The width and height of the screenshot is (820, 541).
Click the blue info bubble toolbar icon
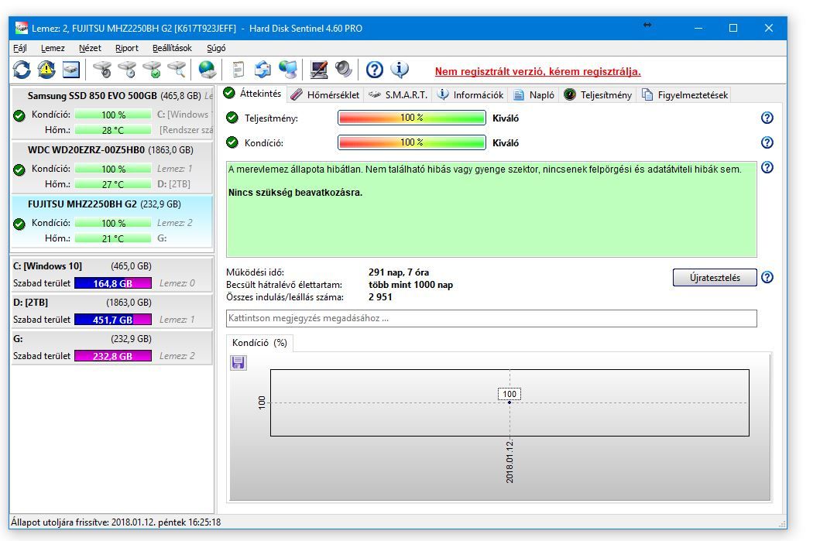(x=400, y=70)
